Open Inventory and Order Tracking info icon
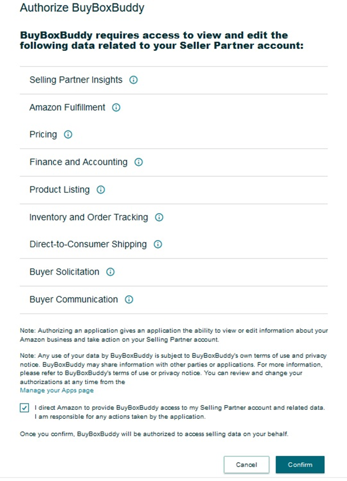 pyautogui.click(x=159, y=217)
